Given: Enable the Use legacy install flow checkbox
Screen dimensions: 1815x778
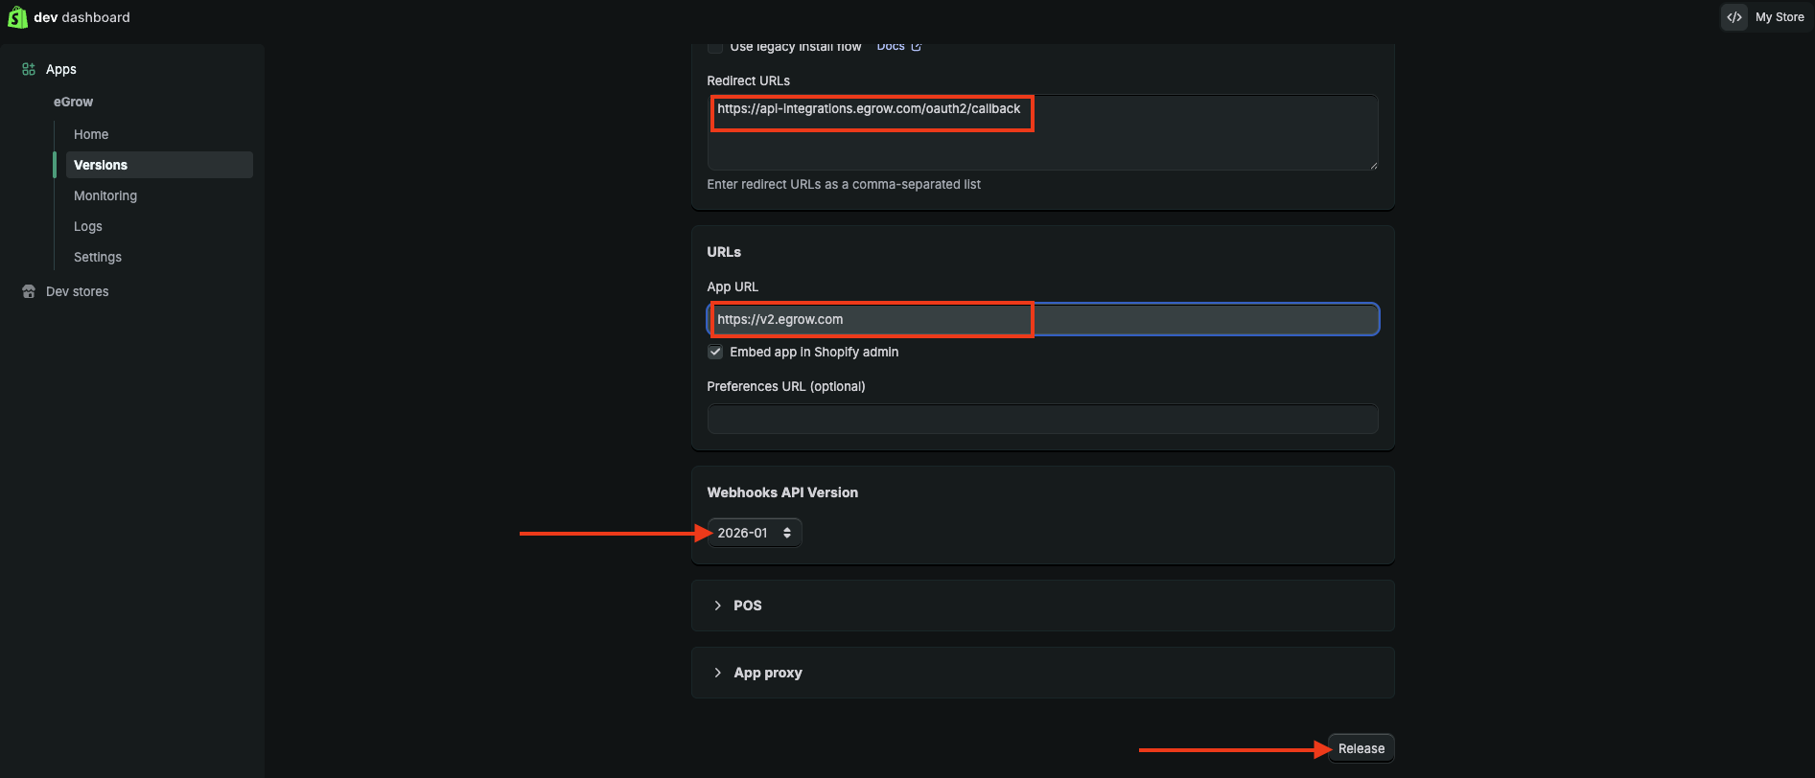Looking at the screenshot, I should point(715,47).
